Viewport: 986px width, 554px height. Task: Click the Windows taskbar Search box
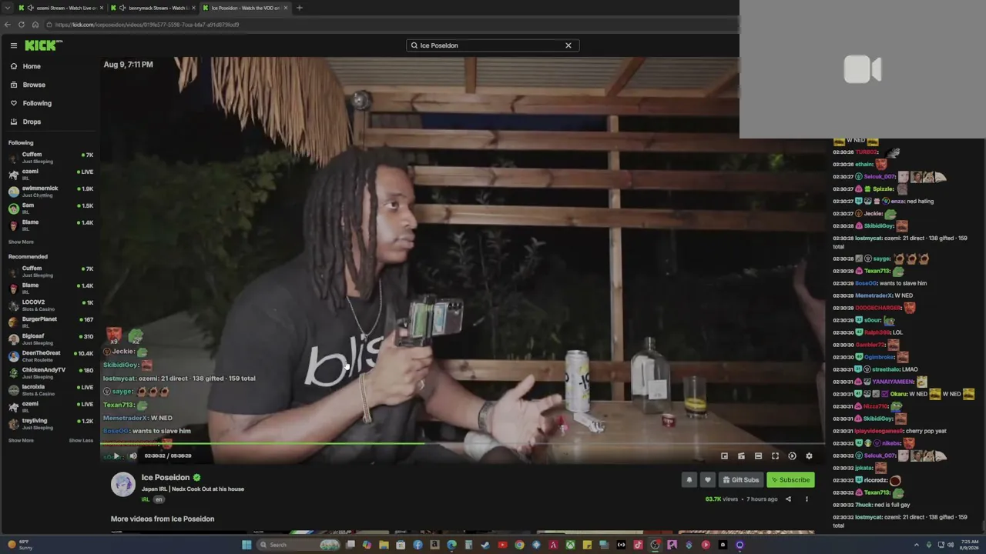point(300,545)
